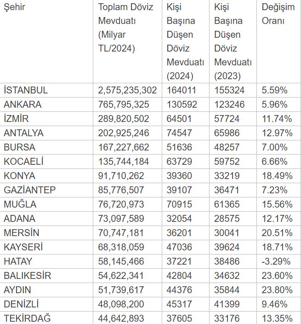Click MUĞLA per-capita 2024 value 70915
The image size is (301, 324).
click(x=180, y=204)
